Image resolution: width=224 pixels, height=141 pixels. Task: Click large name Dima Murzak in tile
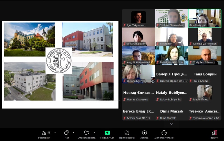point(172,111)
